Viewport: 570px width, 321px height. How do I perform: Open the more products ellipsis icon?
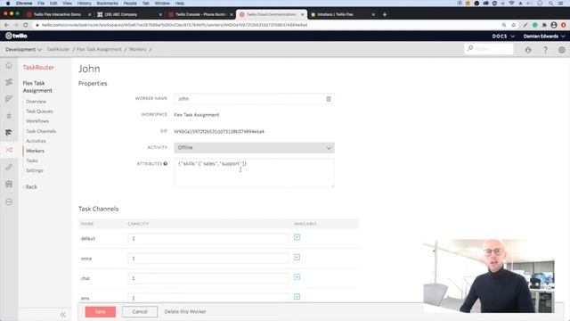[x=9, y=202]
